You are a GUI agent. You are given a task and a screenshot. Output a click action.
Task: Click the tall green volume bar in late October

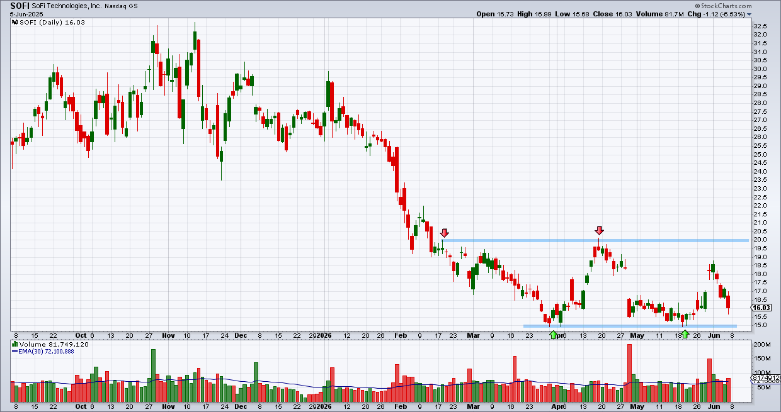tap(153, 376)
